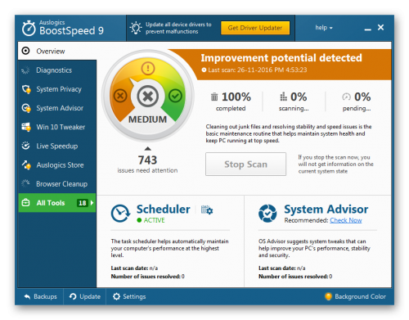Click the Settings gear icon
Screen dimensions: 409x320
pos(116,296)
